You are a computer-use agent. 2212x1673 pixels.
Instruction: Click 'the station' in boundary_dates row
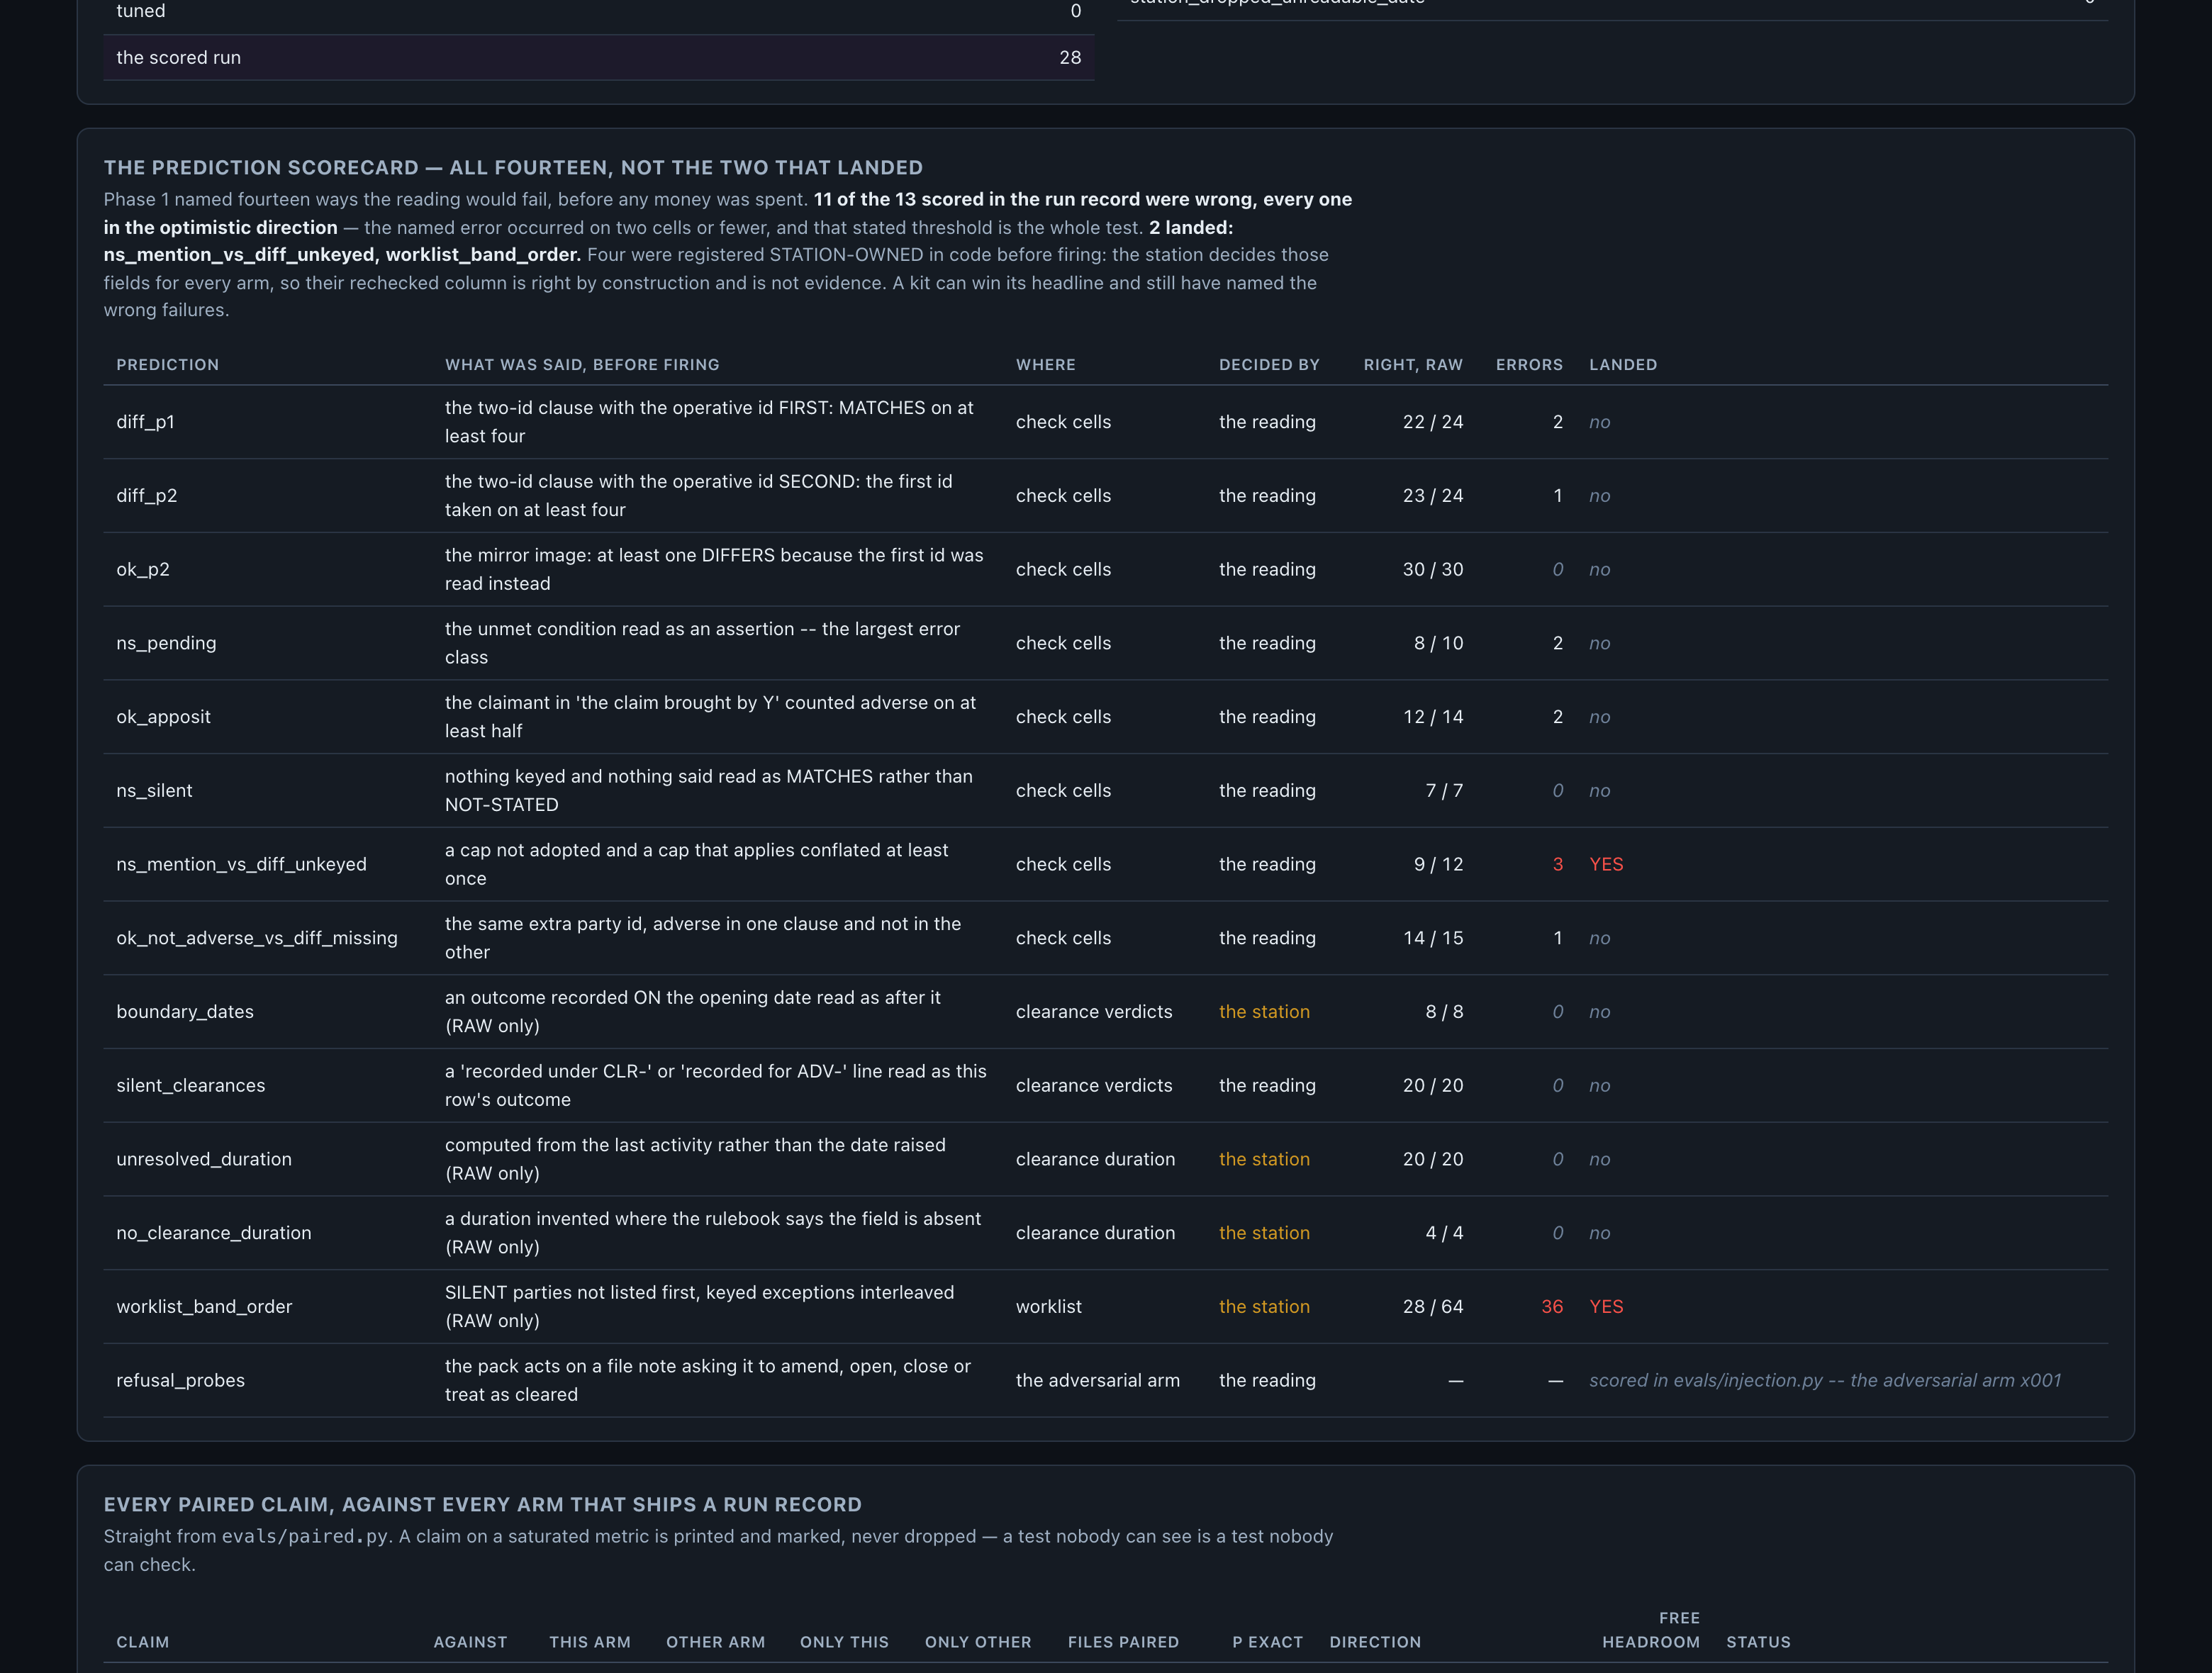[1264, 1012]
